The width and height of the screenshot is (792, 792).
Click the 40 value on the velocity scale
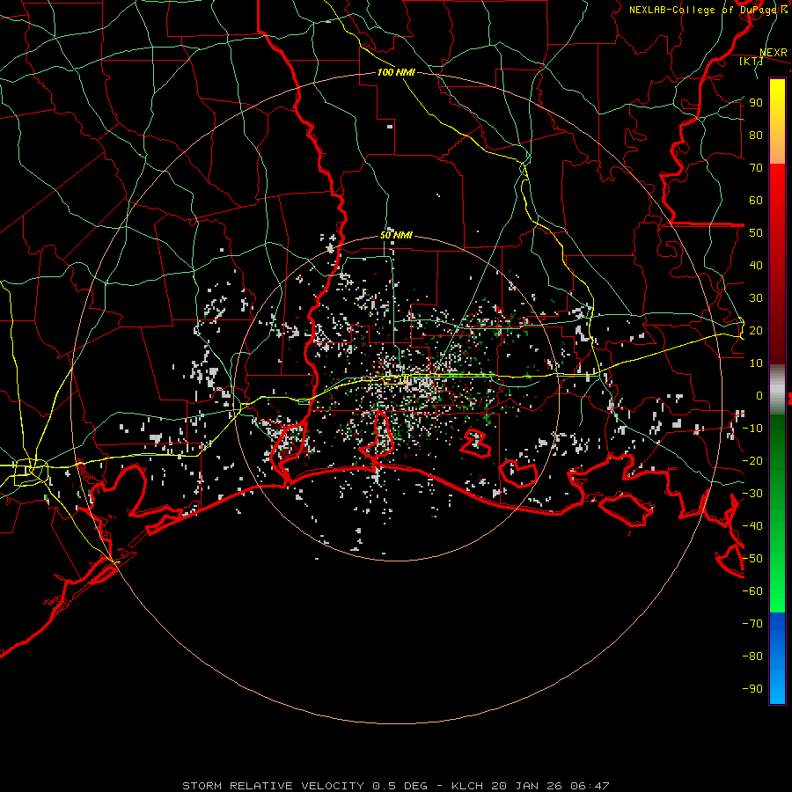[756, 266]
